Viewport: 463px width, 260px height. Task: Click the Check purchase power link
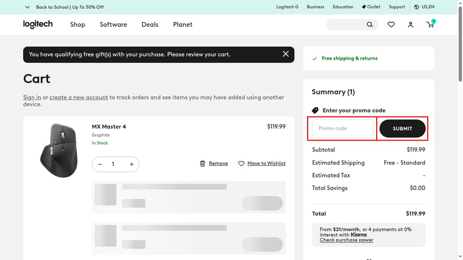pyautogui.click(x=346, y=240)
